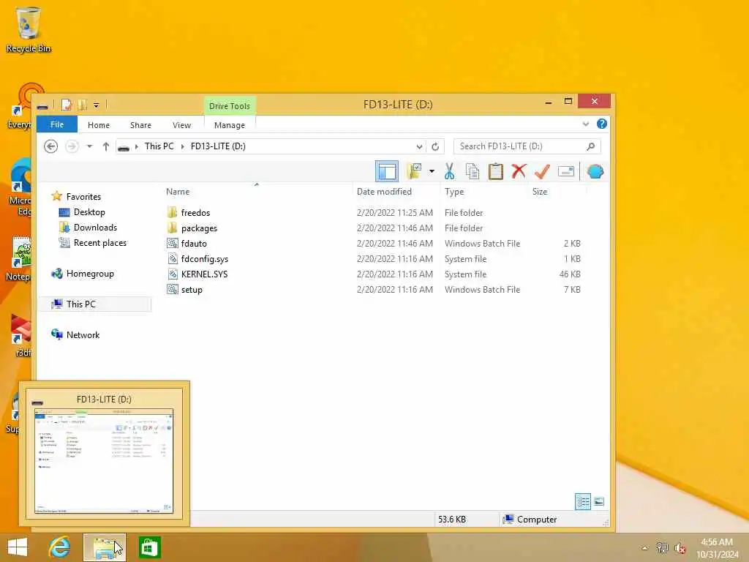This screenshot has height=562, width=749.
Task: Click the Paste clipboard icon
Action: (495, 171)
